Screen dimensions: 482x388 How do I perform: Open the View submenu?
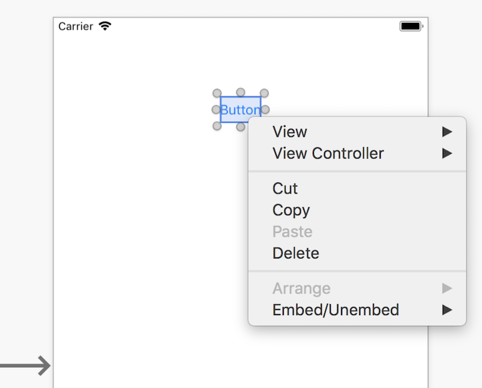[x=357, y=131]
